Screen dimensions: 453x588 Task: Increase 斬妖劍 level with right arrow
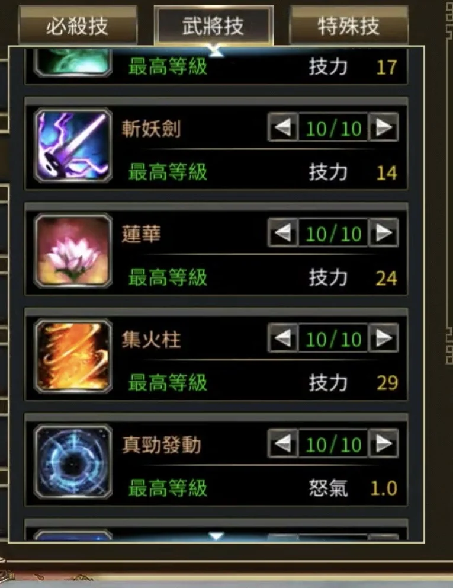(383, 127)
